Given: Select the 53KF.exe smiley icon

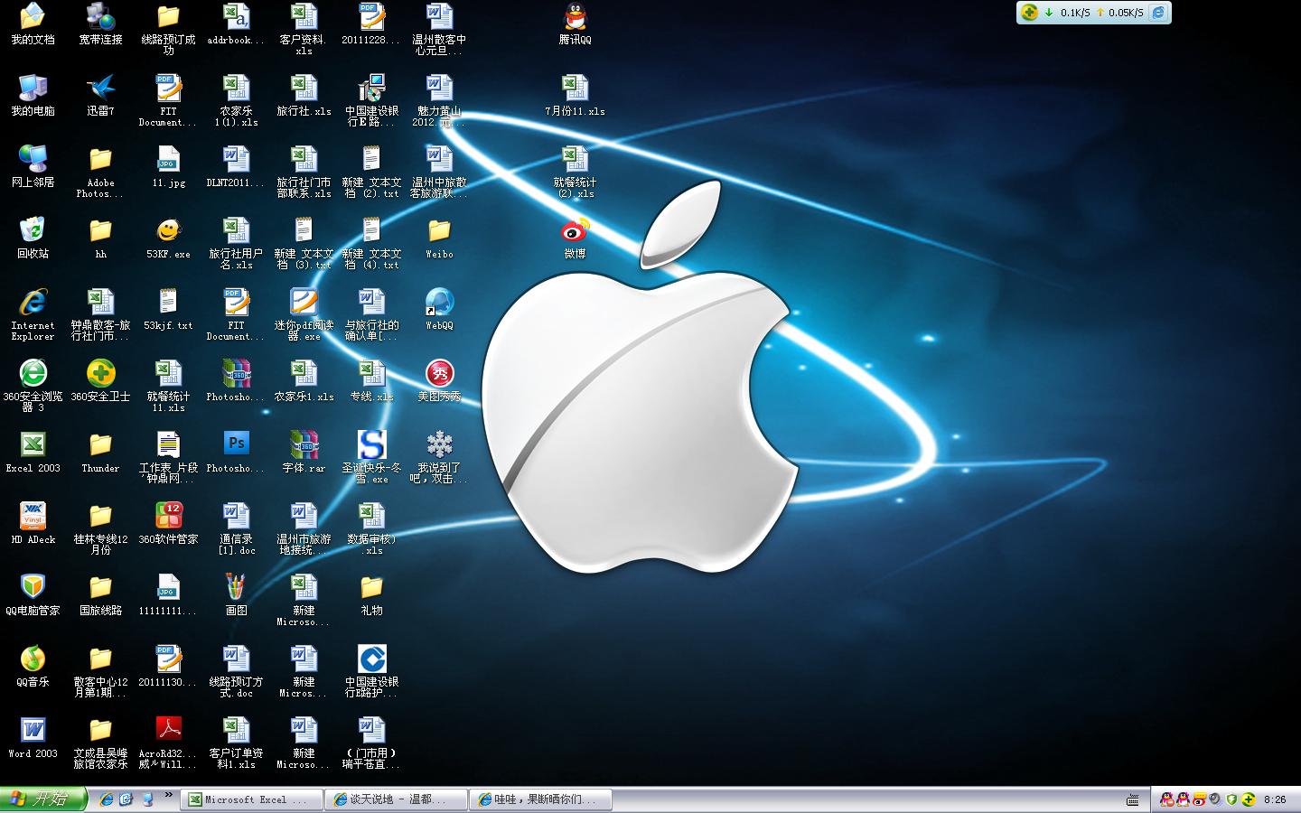Looking at the screenshot, I should click(168, 238).
